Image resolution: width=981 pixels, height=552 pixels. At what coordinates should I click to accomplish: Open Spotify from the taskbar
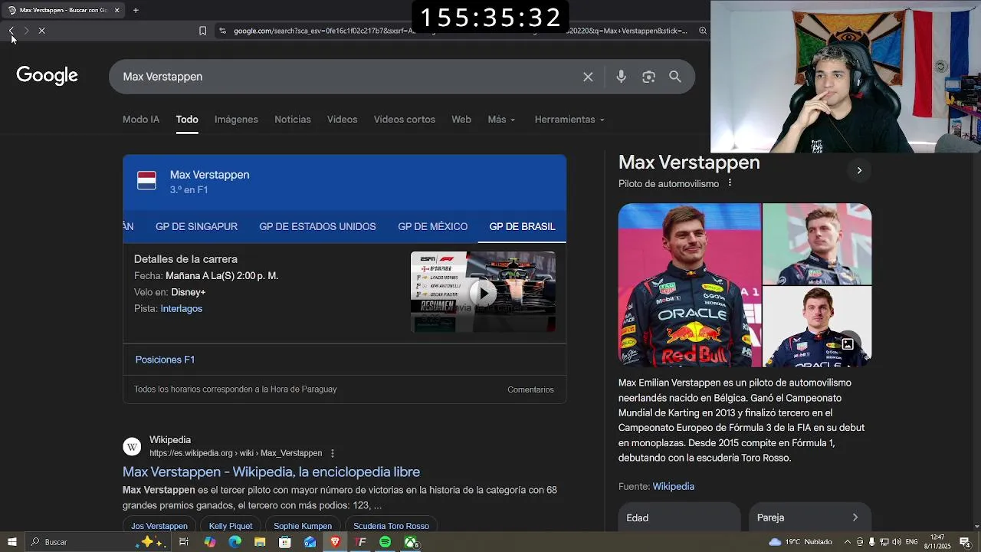(386, 542)
